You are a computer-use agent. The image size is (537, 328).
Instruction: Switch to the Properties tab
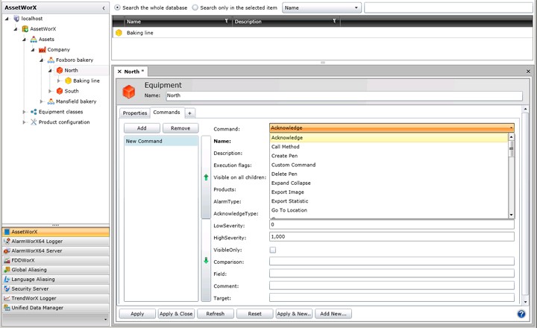point(135,113)
